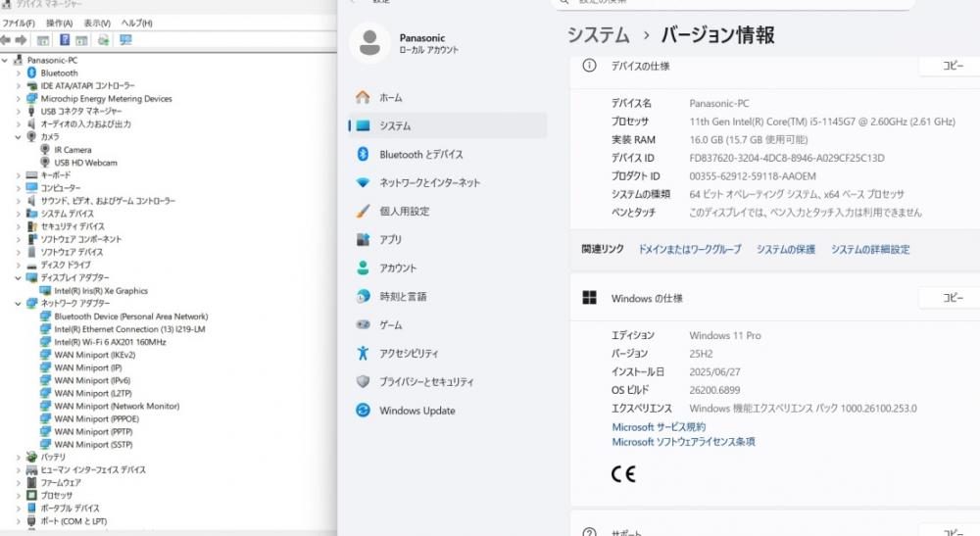980x536 pixels.
Task: Select WAN Miniport (SSTP) row
Action: pos(93,445)
